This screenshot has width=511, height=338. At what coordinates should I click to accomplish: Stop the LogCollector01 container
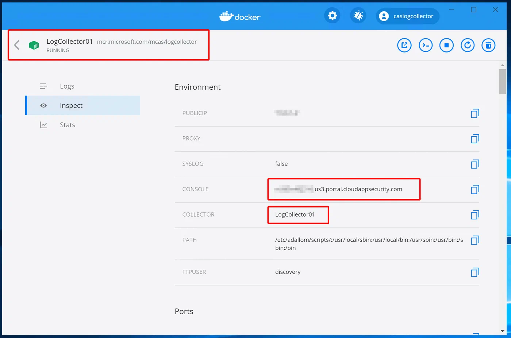446,45
